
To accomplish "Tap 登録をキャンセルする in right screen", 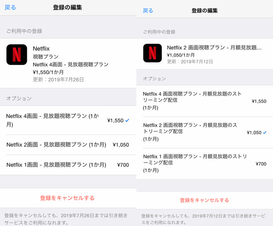I will pos(204,200).
